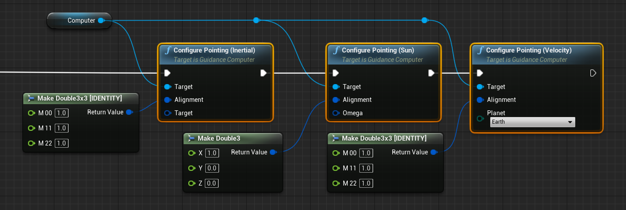The height and width of the screenshot is (210, 626).
Task: Click the function icon on Configure Pointing (Inertial)
Action: tap(167, 50)
